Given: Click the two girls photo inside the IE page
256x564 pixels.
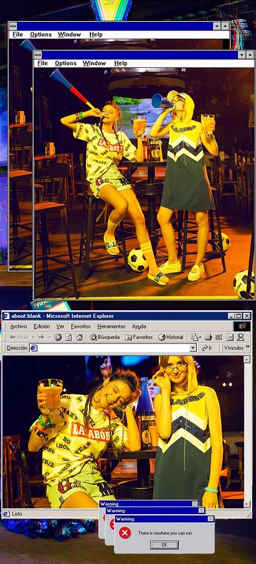Looking at the screenshot, I should [x=123, y=432].
